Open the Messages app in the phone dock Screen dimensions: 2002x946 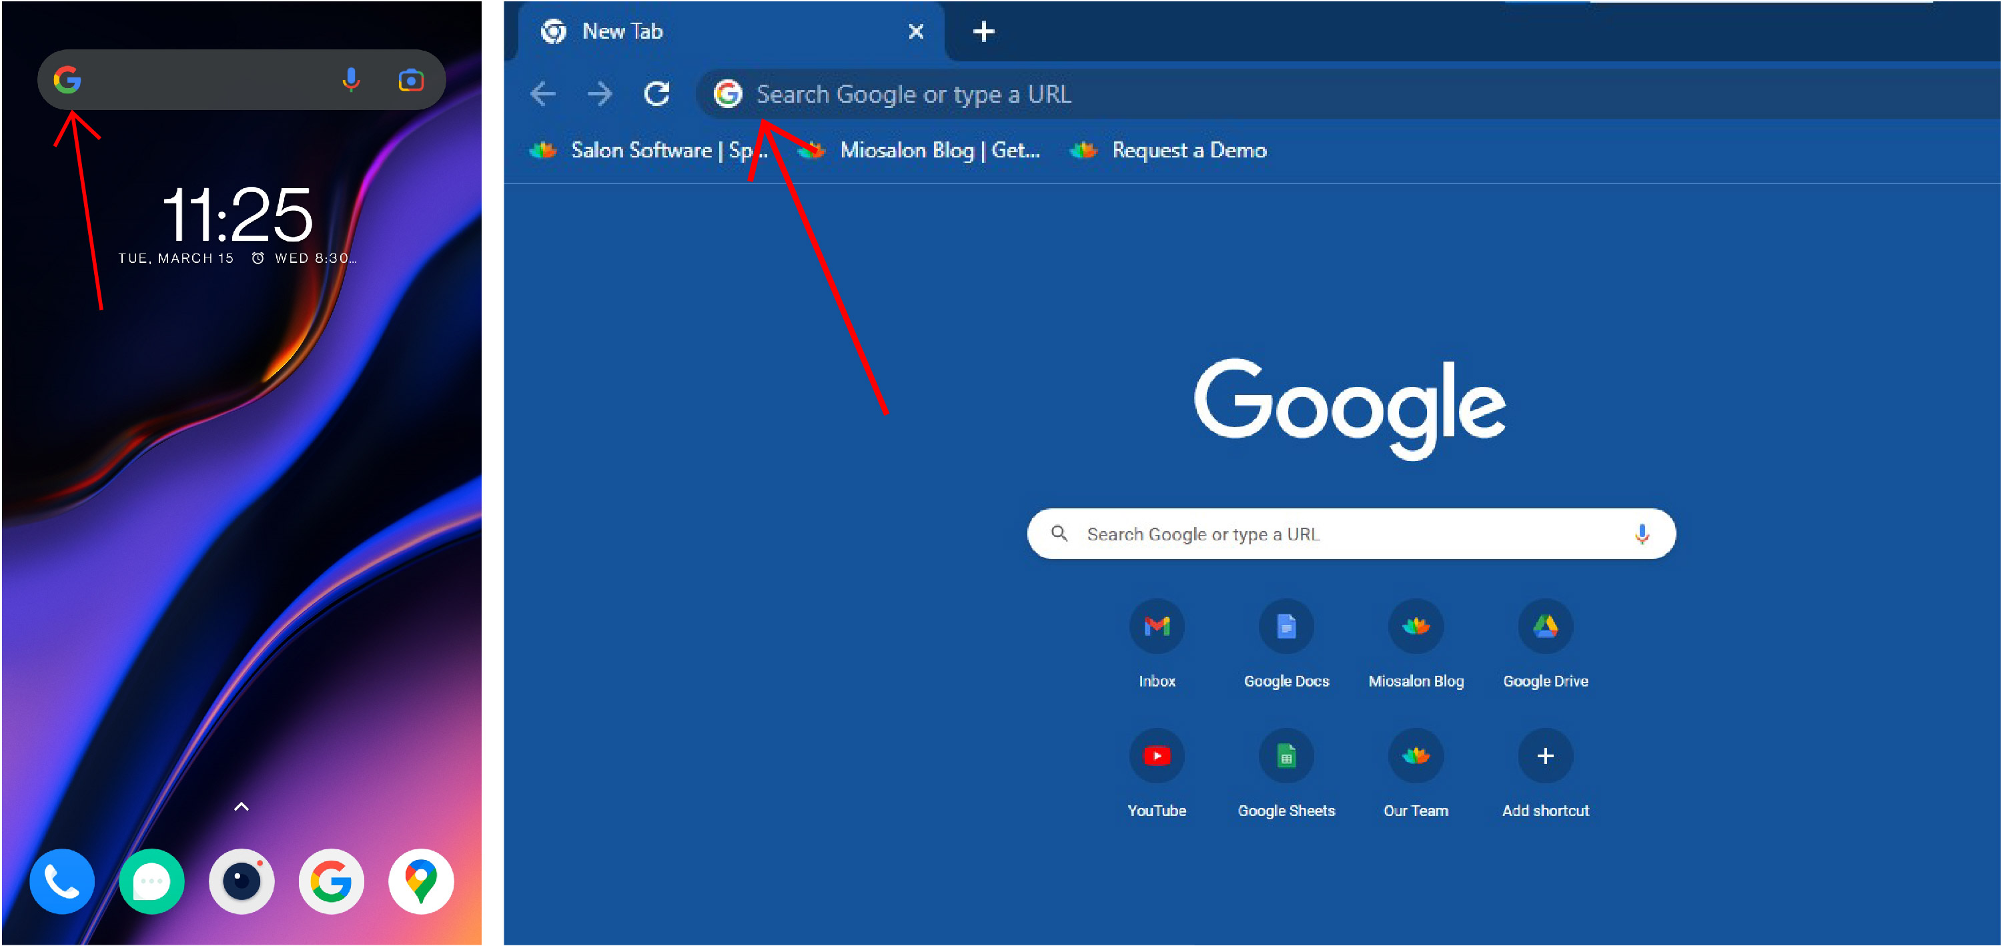[151, 881]
